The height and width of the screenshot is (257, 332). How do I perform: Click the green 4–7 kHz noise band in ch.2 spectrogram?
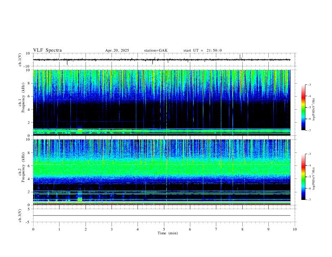161,168
